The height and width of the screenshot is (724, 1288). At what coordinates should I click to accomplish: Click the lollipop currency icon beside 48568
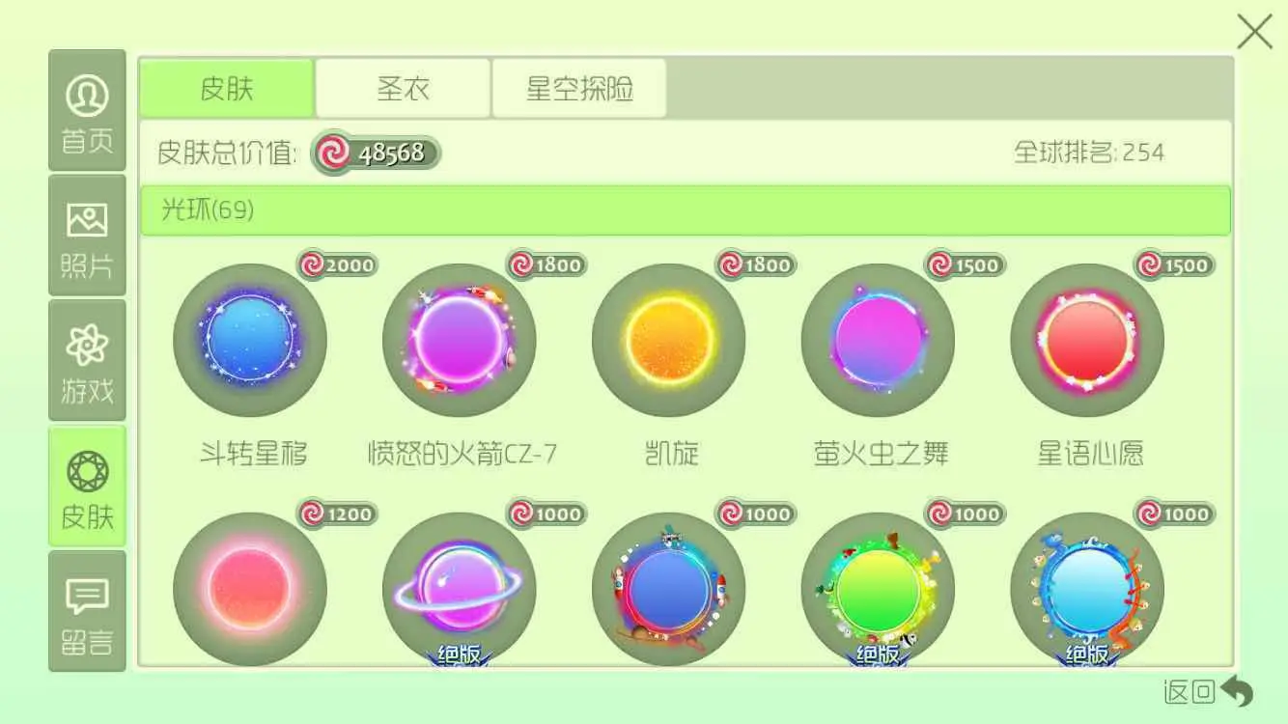click(333, 153)
